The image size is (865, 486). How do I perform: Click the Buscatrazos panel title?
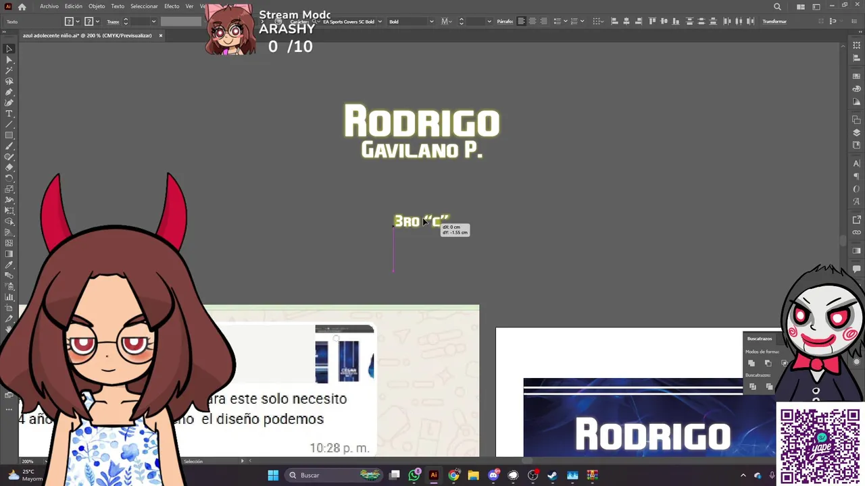point(760,338)
